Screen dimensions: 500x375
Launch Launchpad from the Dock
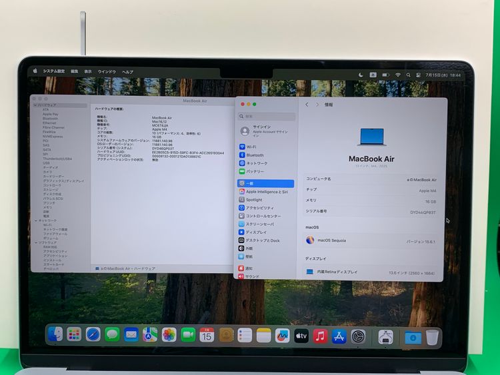74,334
